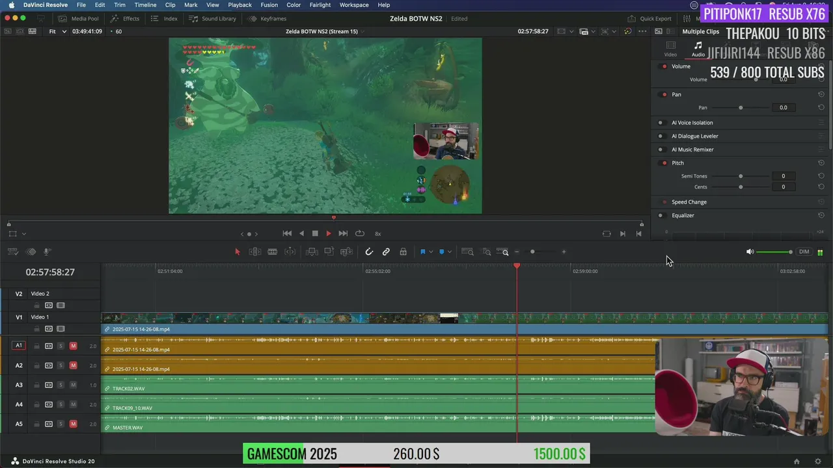833x468 pixels.
Task: Solo audio track A2
Action: pos(61,365)
